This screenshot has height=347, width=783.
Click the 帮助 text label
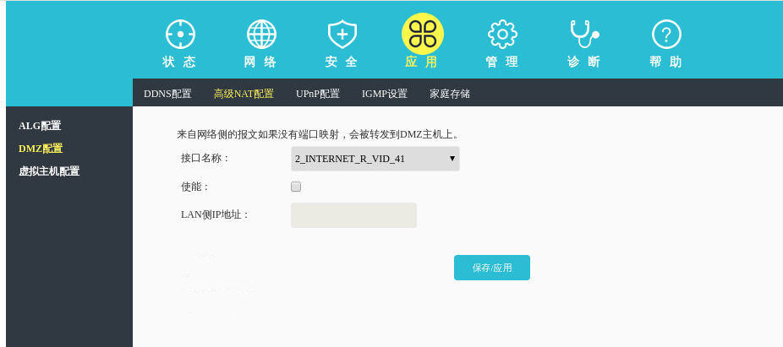665,62
